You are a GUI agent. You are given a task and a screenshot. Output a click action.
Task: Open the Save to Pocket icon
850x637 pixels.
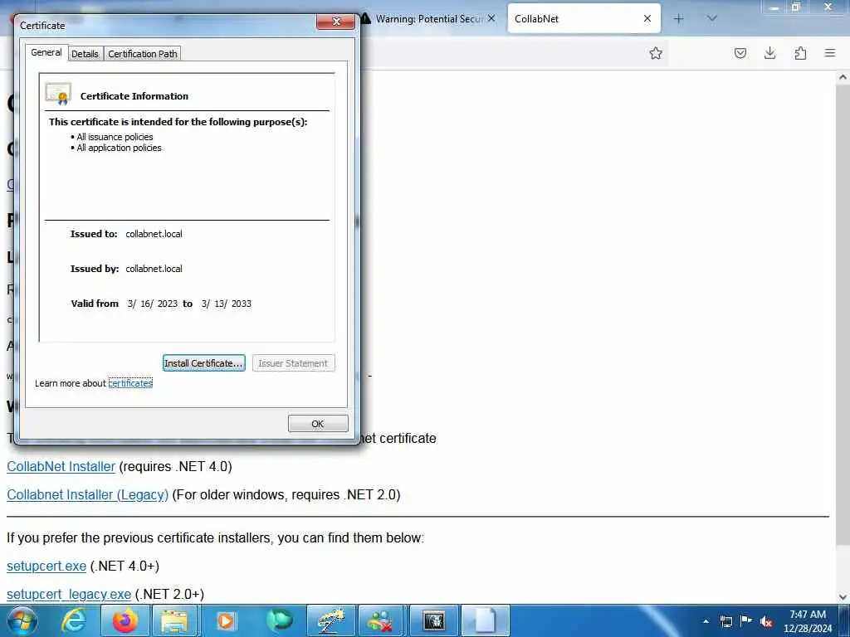click(x=740, y=53)
